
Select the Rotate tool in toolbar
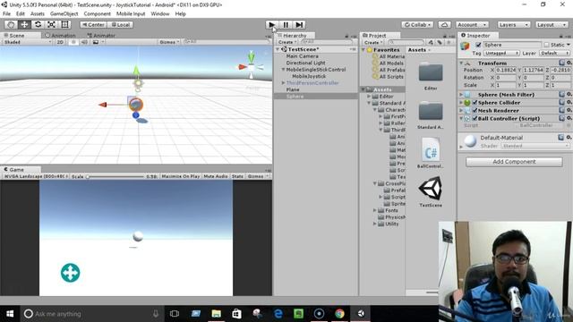(38, 25)
